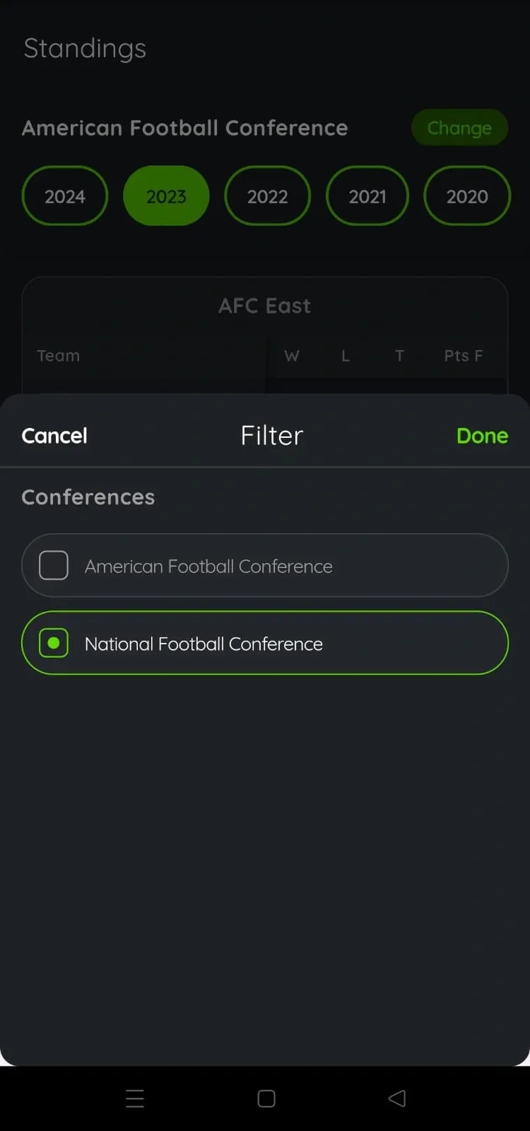530x1131 pixels.
Task: Select the 2024 season tab
Action: (65, 196)
